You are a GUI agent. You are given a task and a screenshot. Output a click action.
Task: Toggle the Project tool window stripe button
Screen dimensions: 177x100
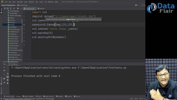[1, 11]
